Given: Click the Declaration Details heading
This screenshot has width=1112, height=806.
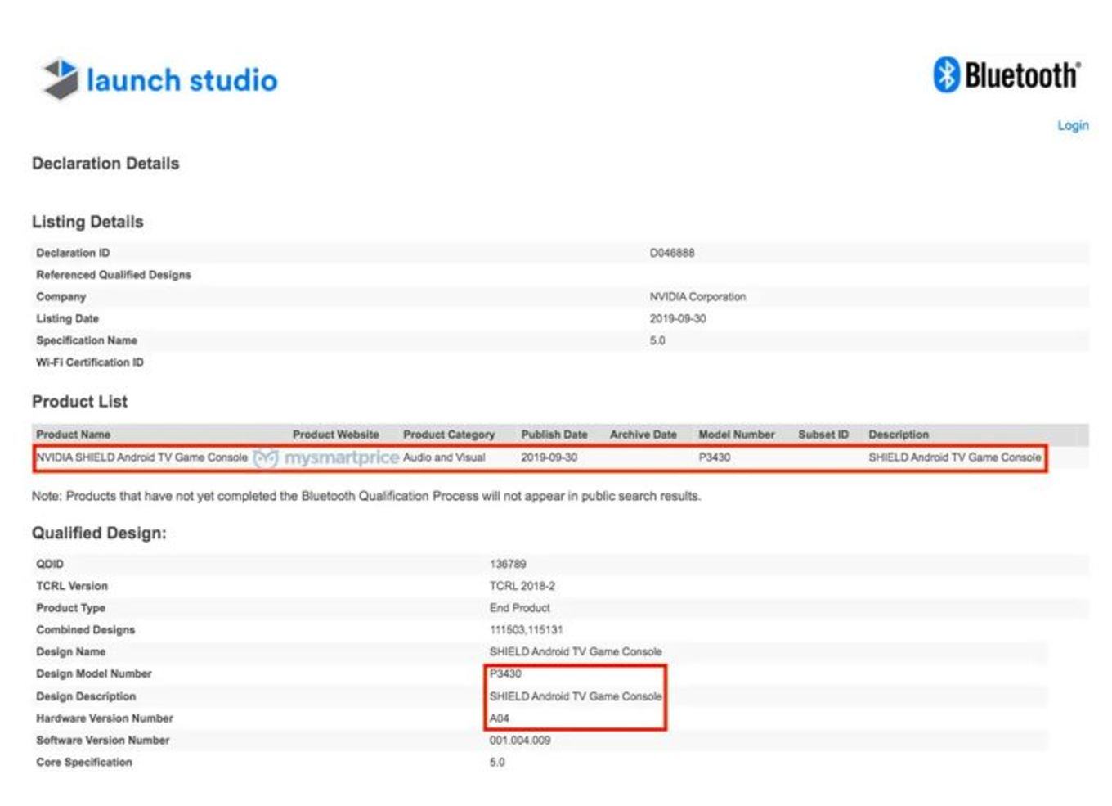Looking at the screenshot, I should (105, 164).
